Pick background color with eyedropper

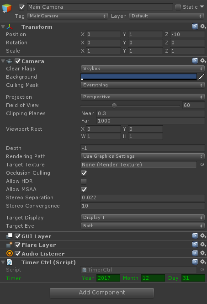point(202,77)
